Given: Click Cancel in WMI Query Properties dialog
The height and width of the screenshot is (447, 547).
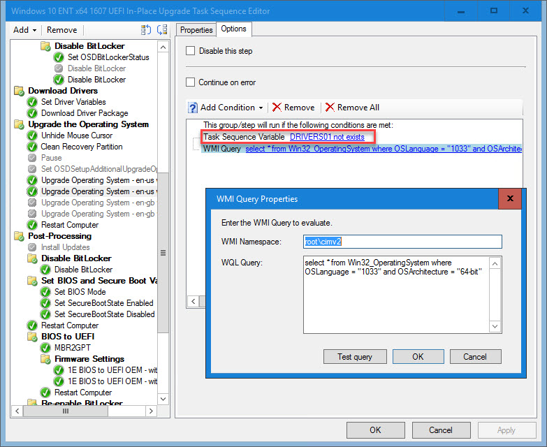Looking at the screenshot, I should 474,356.
